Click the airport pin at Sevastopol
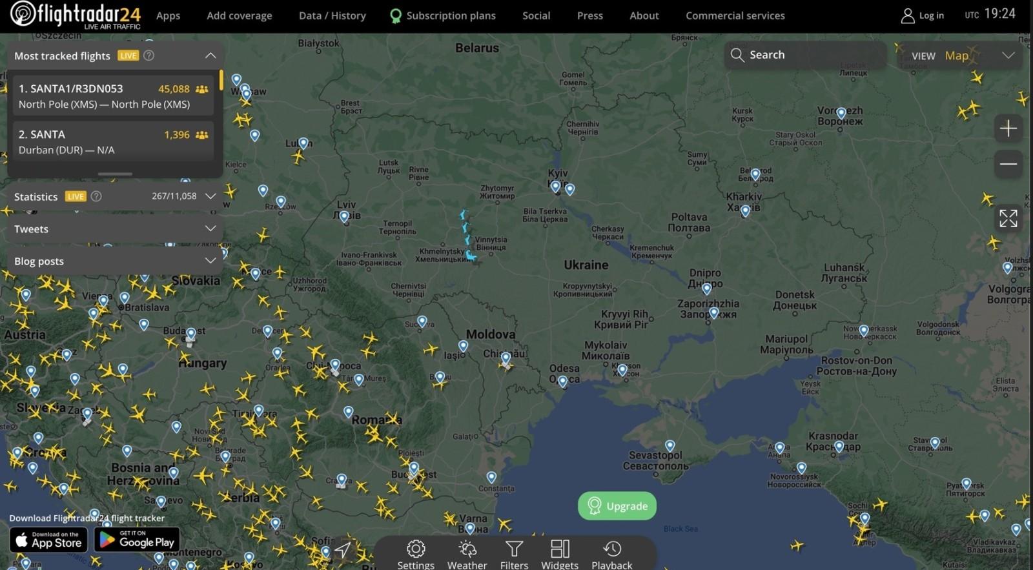The height and width of the screenshot is (570, 1033). click(x=670, y=445)
